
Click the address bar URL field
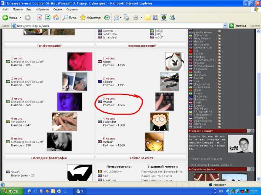tap(120, 26)
